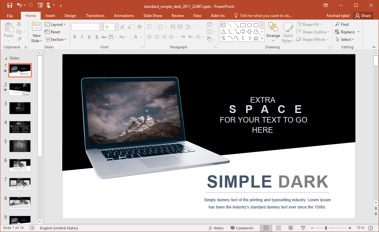
Task: Open the Shape Fill dropdown
Action: (309, 25)
